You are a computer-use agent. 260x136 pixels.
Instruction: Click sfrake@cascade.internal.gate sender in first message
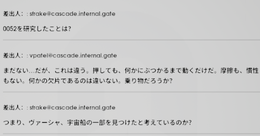[x=72, y=14]
